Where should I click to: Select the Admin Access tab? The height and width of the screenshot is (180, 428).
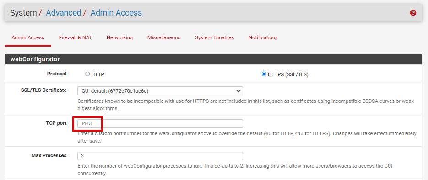click(x=28, y=37)
